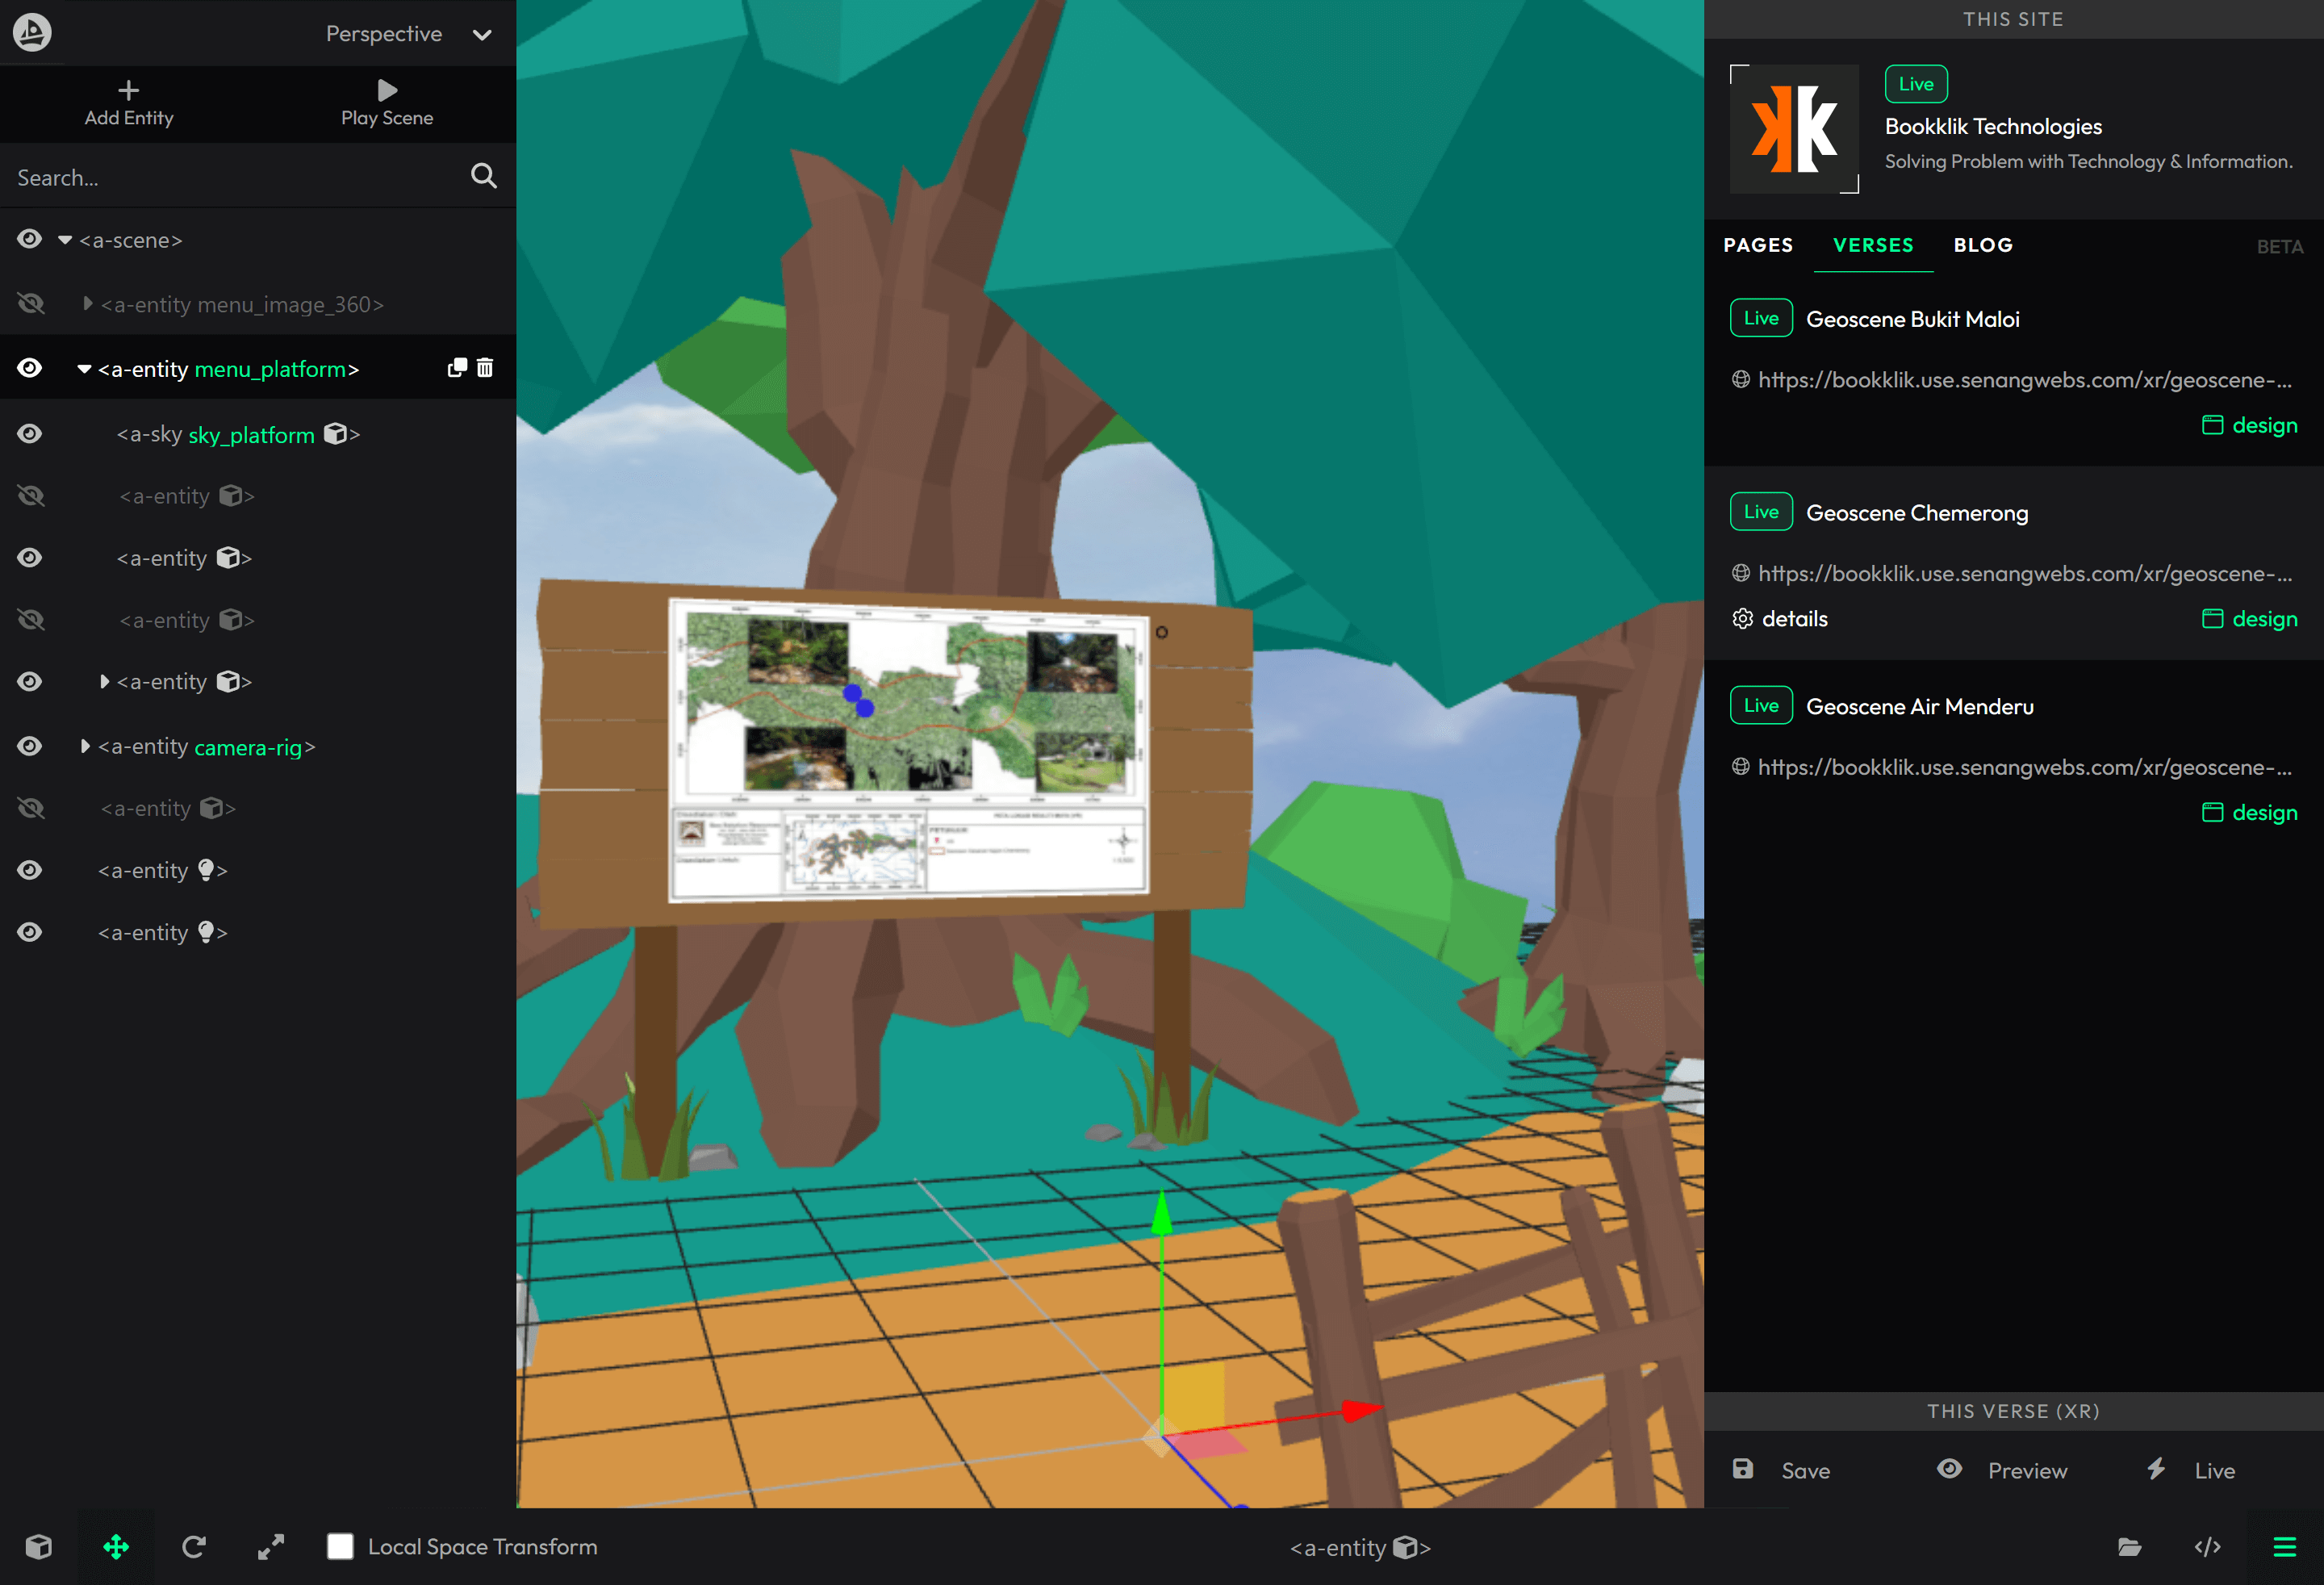Collapse the menu_platform entity tree
2324x1585 pixels.
(84, 369)
